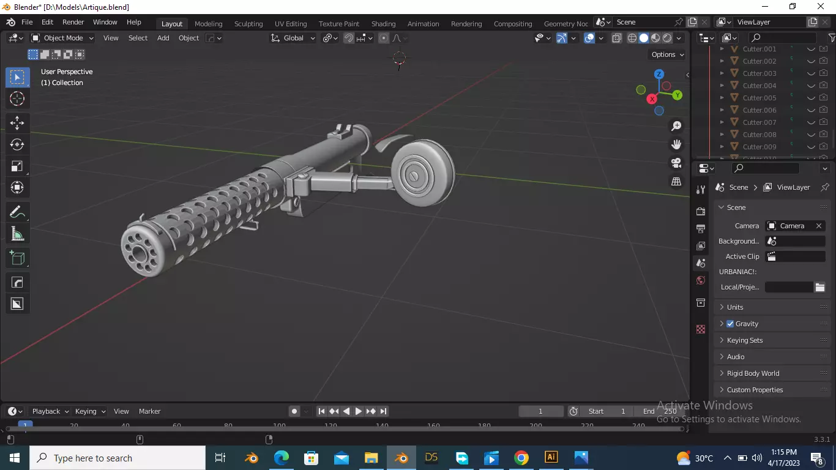
Task: Click the Blender logo menu icon
Action: tap(10, 22)
